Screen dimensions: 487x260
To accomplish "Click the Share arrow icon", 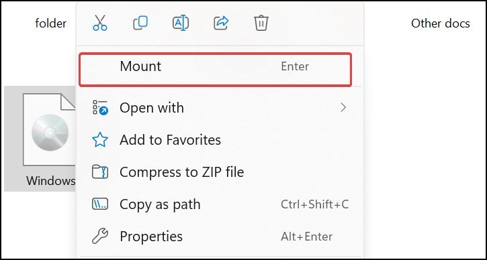I will [x=221, y=23].
